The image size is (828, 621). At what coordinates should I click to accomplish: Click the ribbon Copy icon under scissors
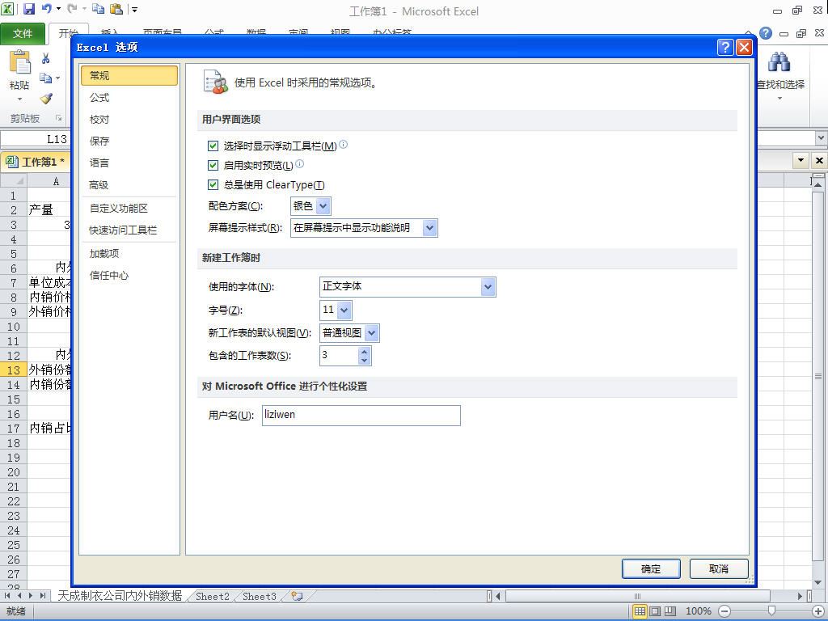pos(46,78)
